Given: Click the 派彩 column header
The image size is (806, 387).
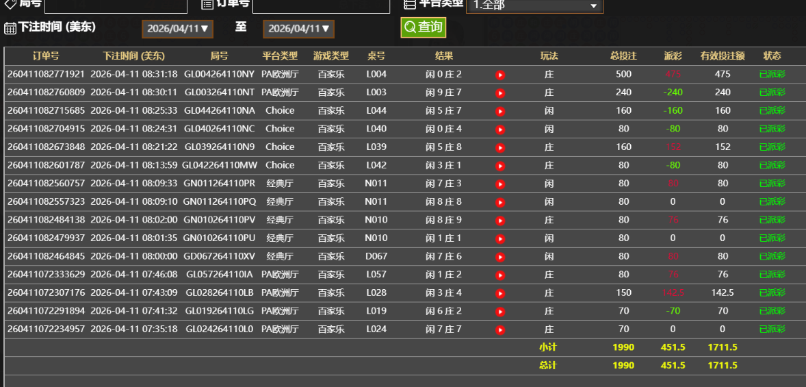Looking at the screenshot, I should pos(673,56).
